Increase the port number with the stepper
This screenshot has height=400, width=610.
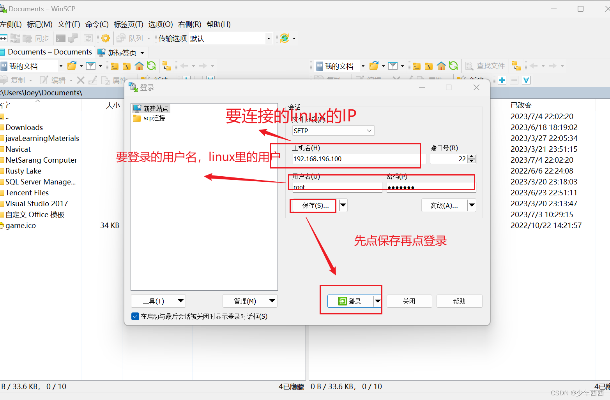click(472, 156)
